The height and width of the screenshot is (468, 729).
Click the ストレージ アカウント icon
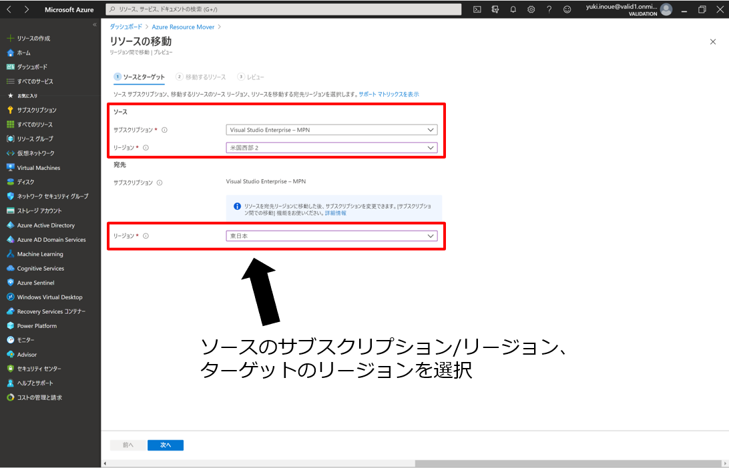[x=10, y=211]
